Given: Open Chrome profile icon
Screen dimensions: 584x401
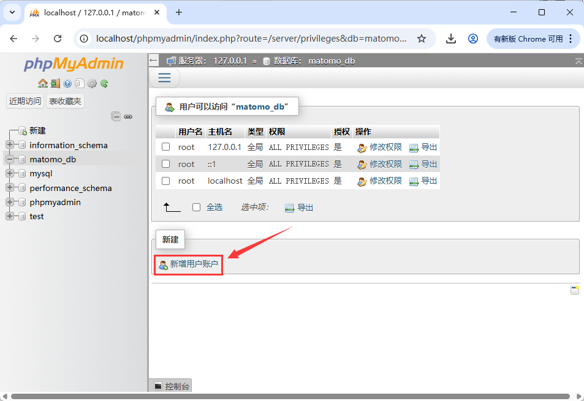Looking at the screenshot, I should [473, 39].
